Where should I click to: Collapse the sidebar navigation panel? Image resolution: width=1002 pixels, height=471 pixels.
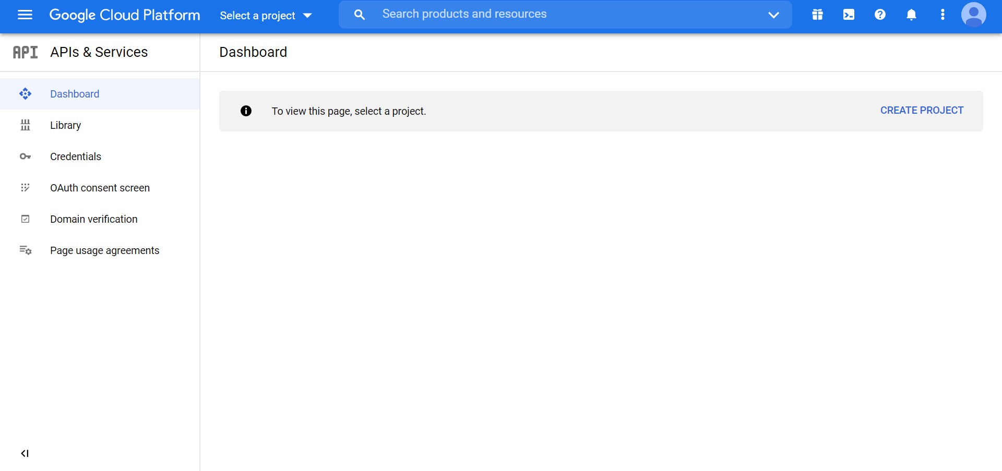pyautogui.click(x=25, y=453)
